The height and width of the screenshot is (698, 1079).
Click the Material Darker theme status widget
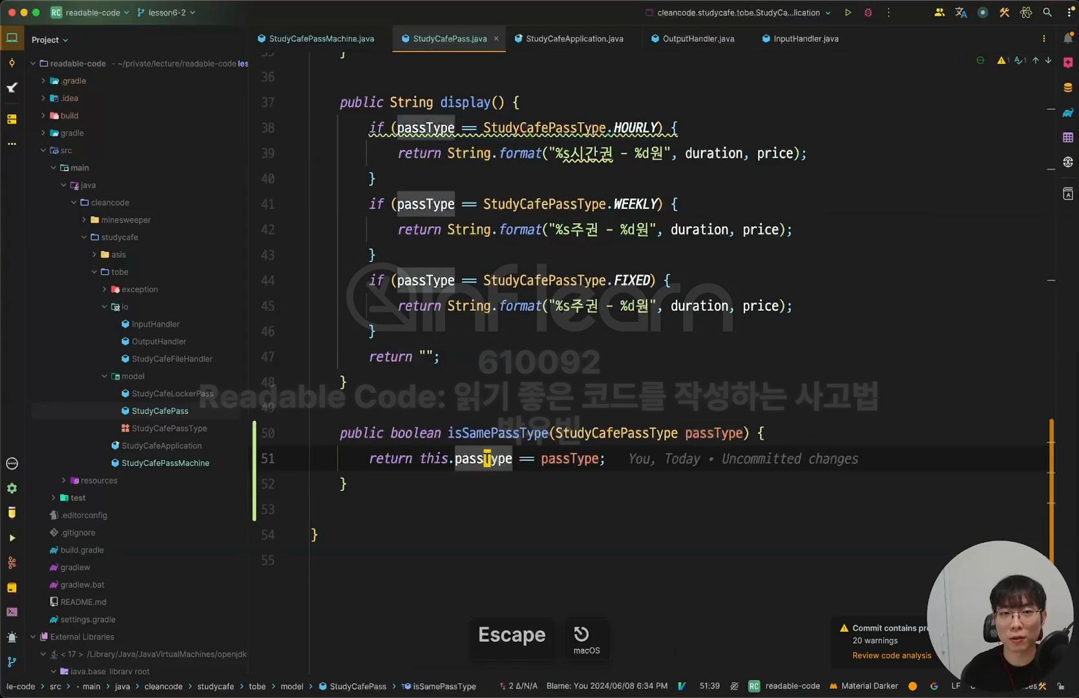pyautogui.click(x=863, y=686)
